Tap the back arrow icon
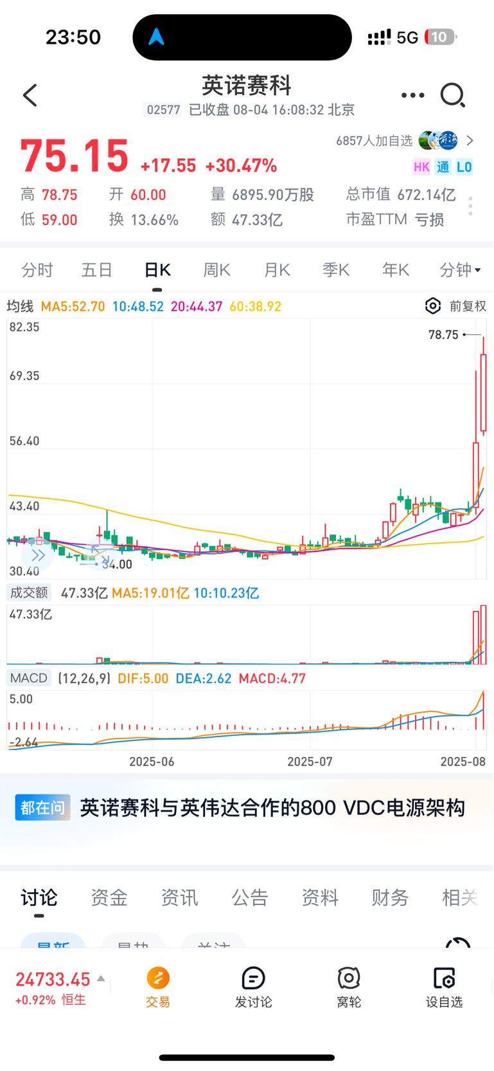The image size is (494, 1071). pyautogui.click(x=30, y=95)
